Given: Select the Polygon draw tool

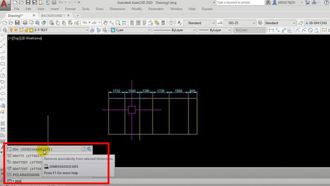Looking at the screenshot, I should coord(3,58).
